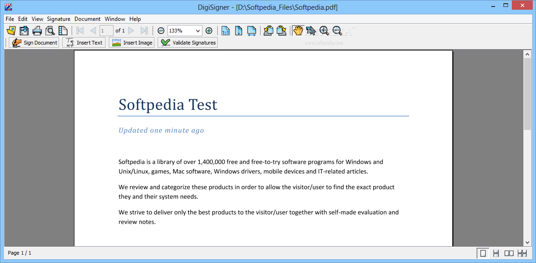Click the Fit Width page icon

tap(252, 31)
